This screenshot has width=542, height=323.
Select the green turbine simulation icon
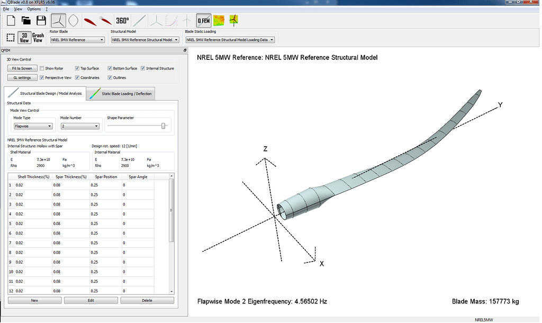click(233, 20)
